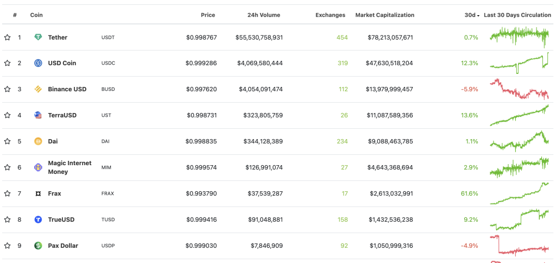Image resolution: width=556 pixels, height=263 pixels.
Task: Click Last 30 Days Circulation header
Action: pos(517,15)
